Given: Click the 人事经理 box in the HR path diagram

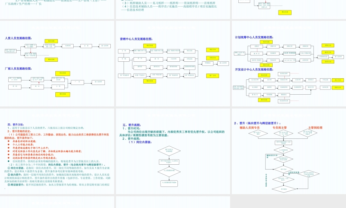Looking at the screenshot, I should (69, 46).
